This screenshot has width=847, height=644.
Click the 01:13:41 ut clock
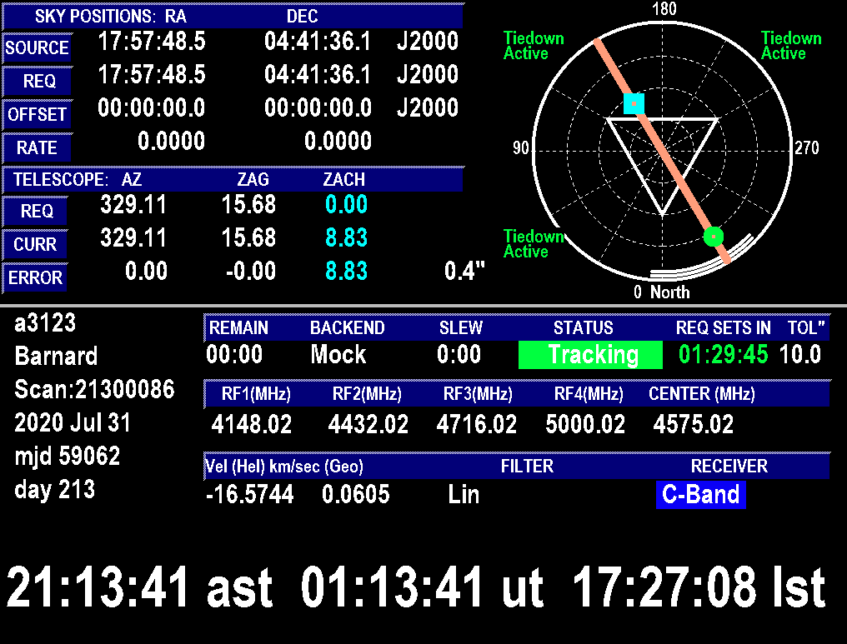421,588
